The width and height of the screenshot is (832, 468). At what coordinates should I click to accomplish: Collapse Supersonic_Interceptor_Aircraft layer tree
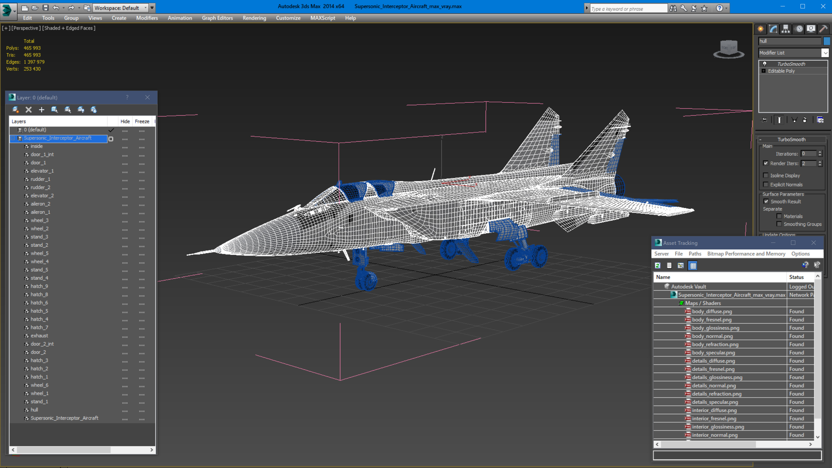pyautogui.click(x=13, y=138)
